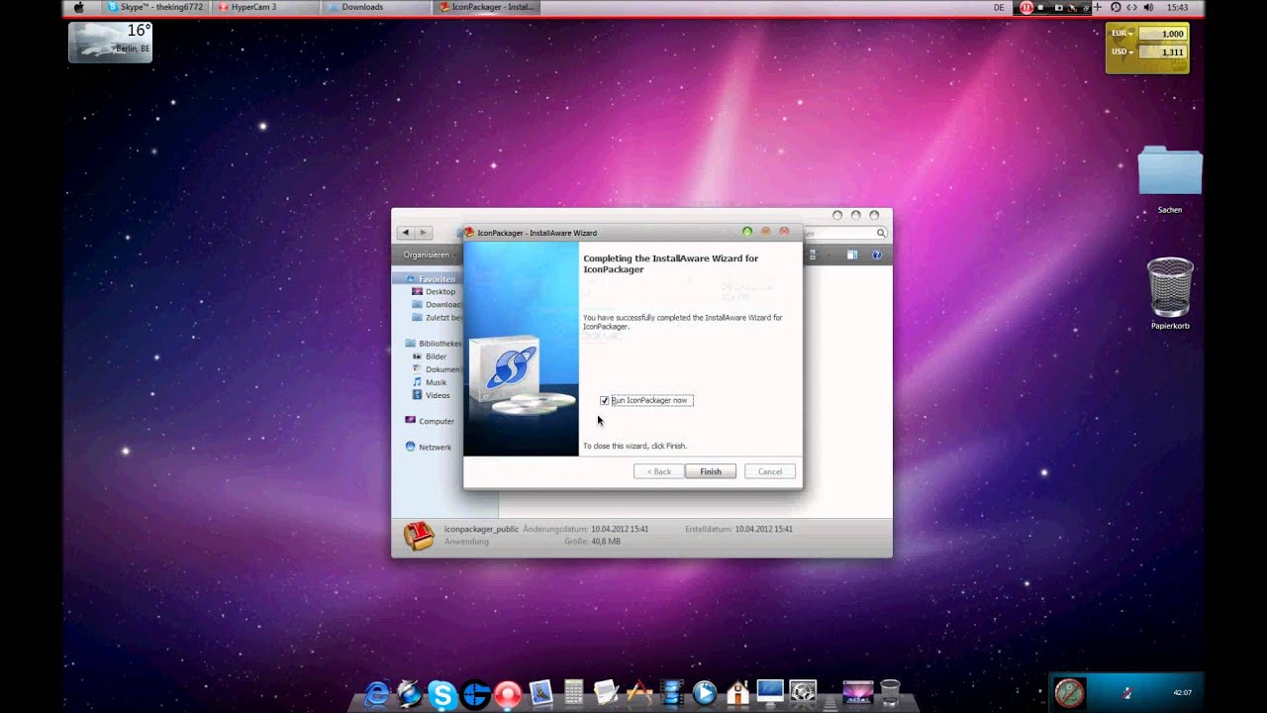Open dock trash can icon
Viewport: 1267px width, 713px height.
click(x=890, y=692)
